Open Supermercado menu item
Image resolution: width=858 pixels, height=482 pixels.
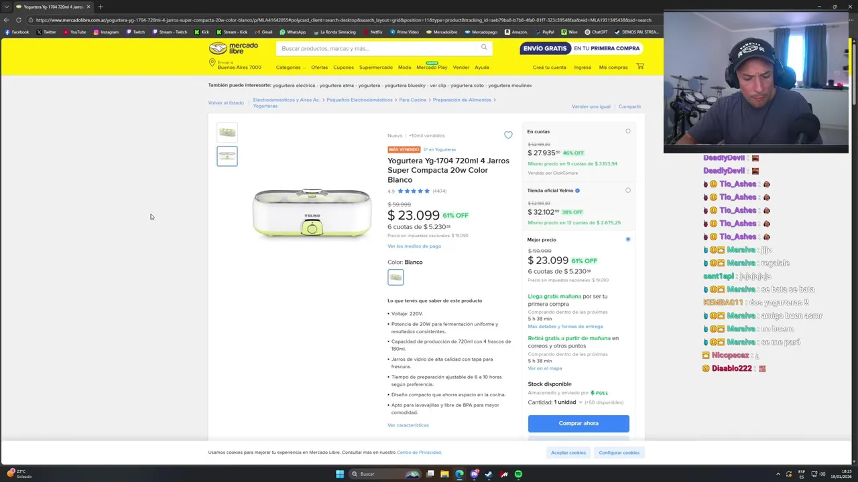[x=375, y=67]
